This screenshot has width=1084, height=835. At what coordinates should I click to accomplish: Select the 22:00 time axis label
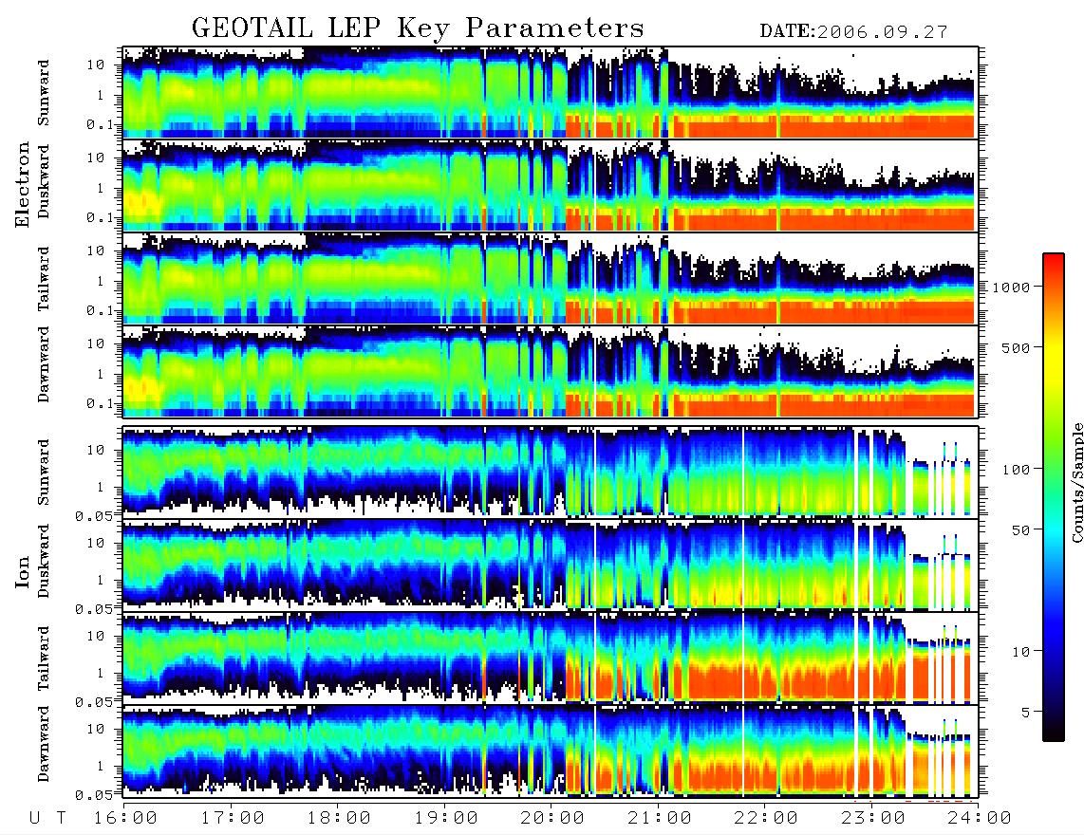[x=766, y=818]
